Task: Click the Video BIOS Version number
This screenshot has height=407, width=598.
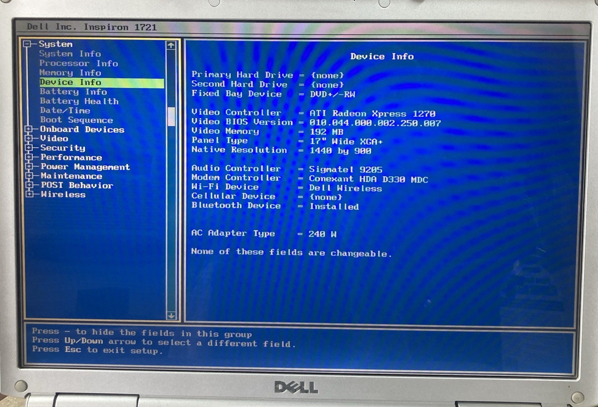Action: click(x=375, y=123)
